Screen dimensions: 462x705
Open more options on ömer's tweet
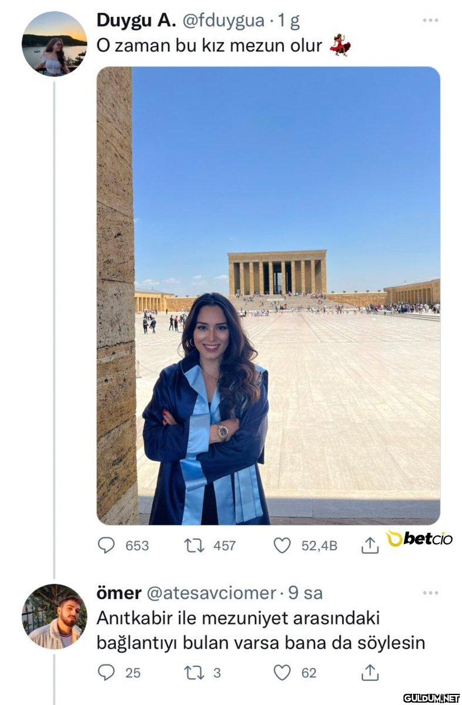(x=430, y=593)
